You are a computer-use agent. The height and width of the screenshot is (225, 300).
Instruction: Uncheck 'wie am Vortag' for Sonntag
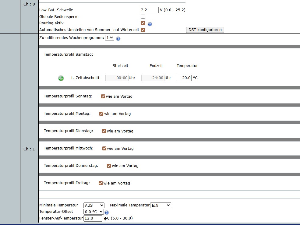point(103,96)
